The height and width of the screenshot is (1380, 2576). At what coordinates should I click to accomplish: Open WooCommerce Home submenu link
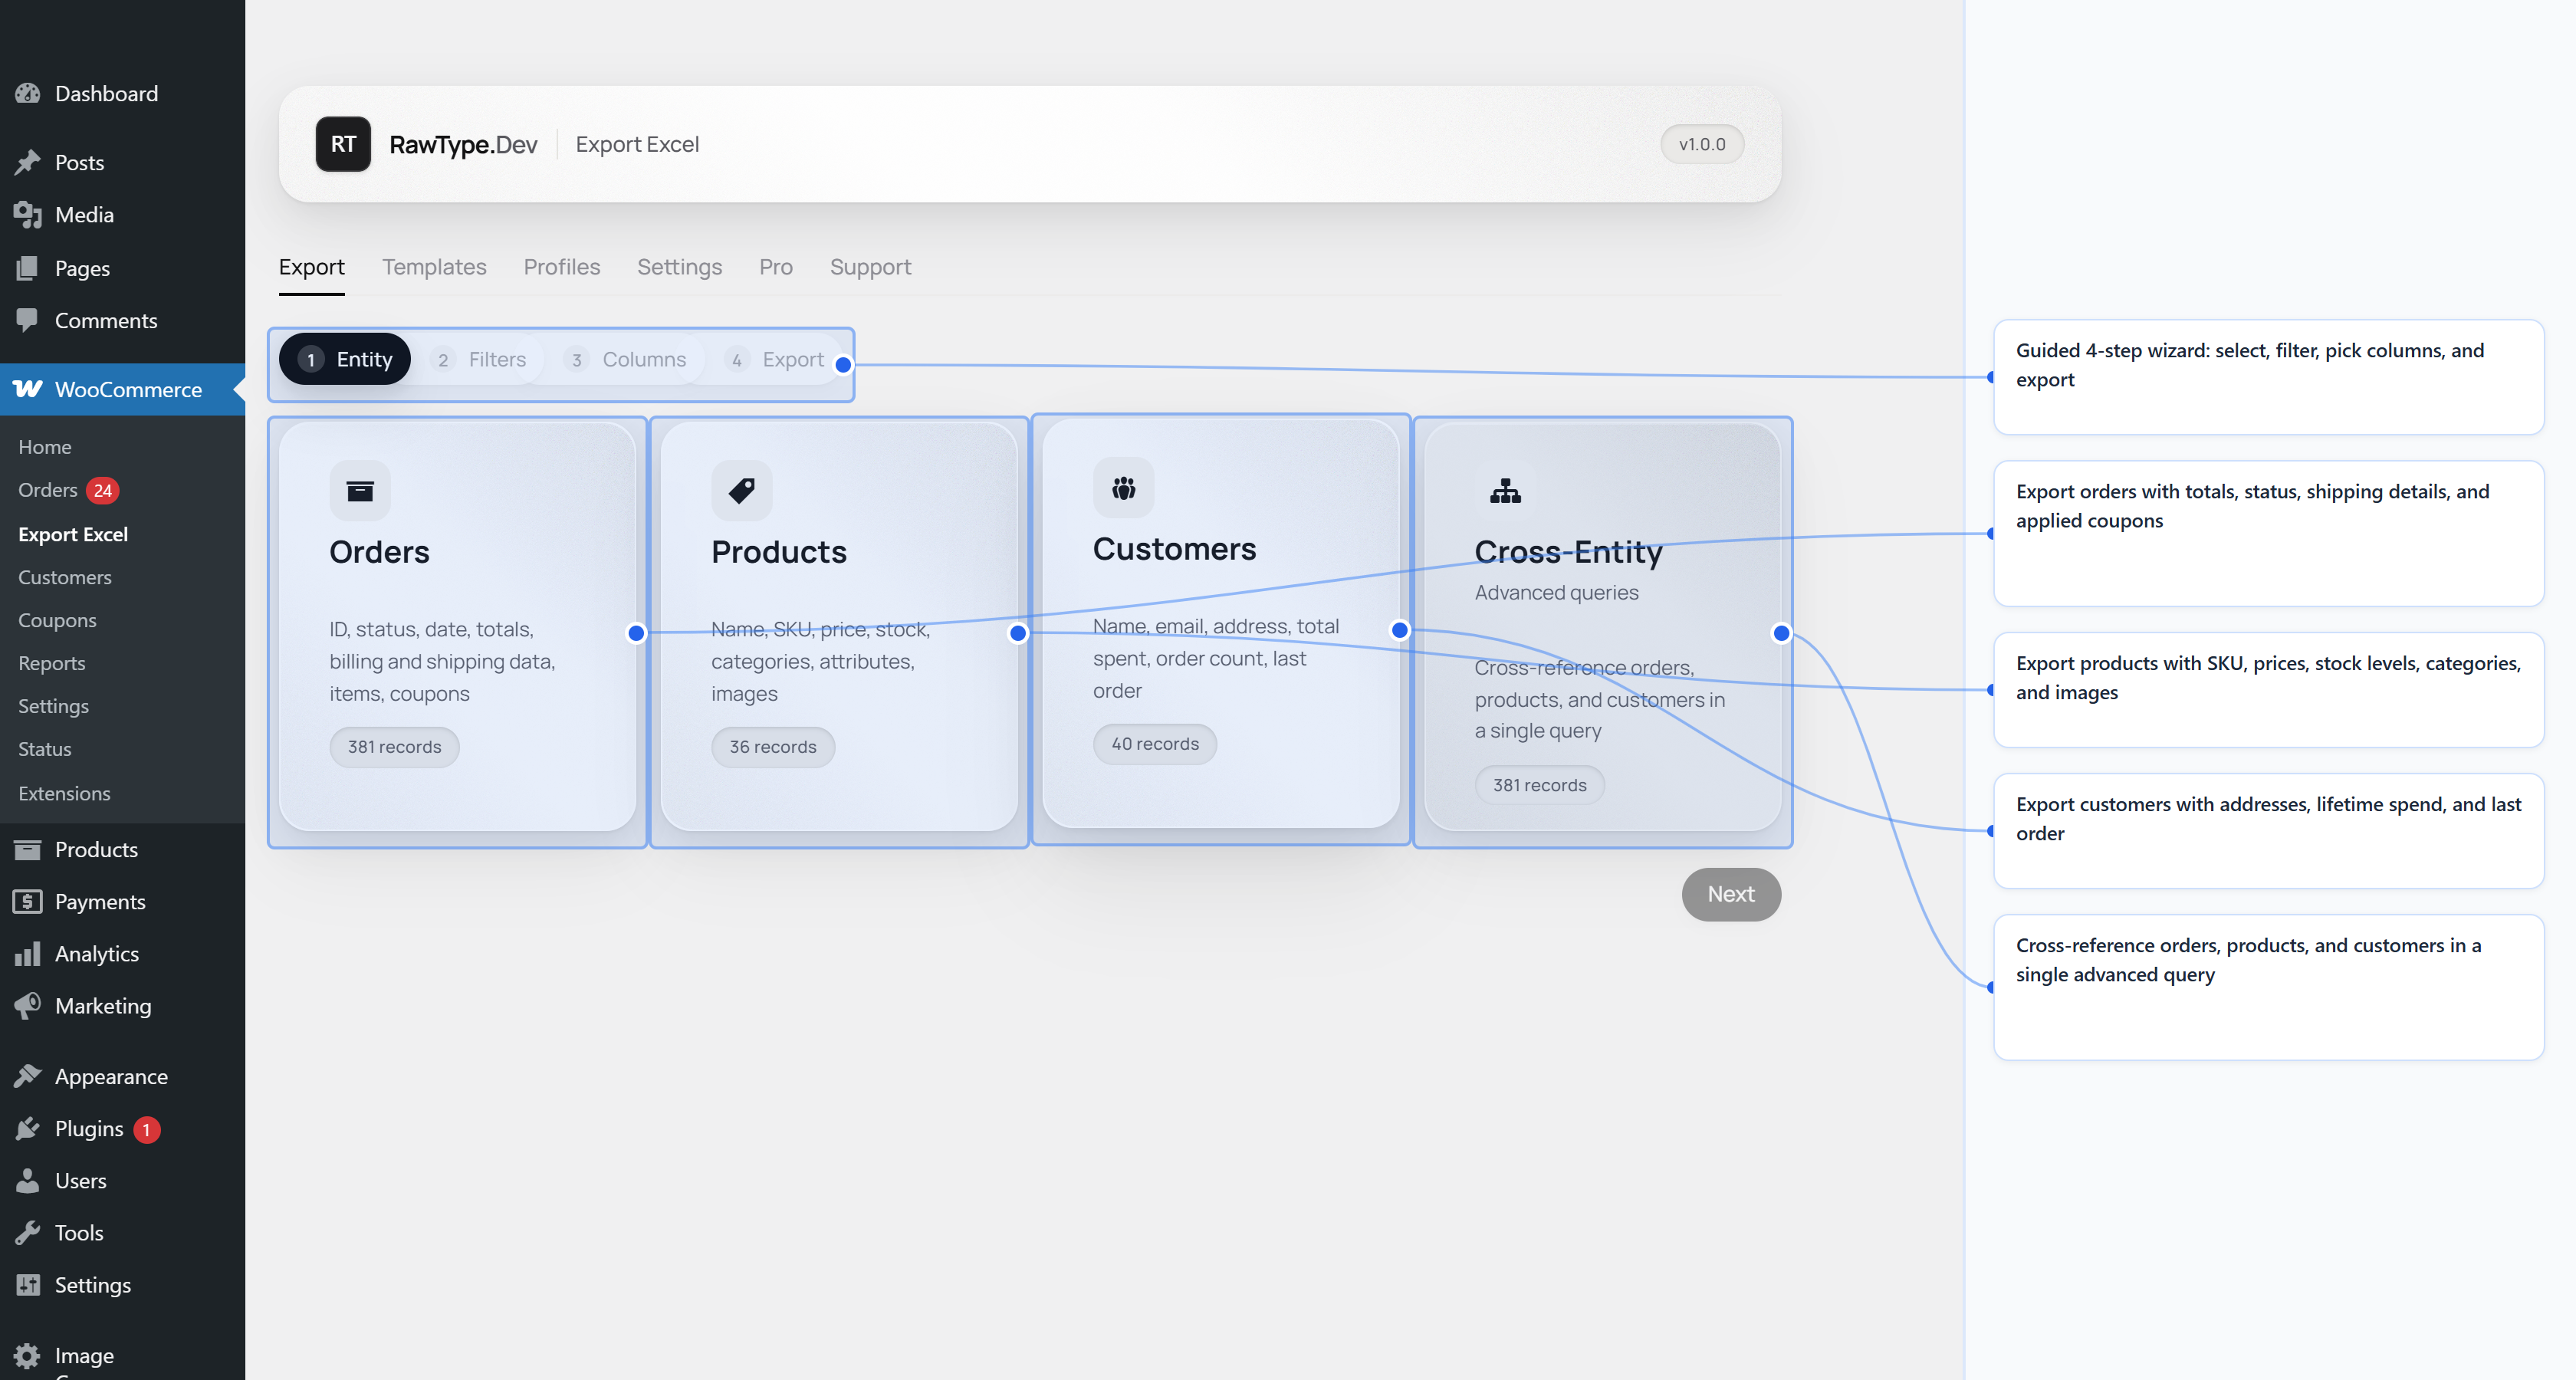tap(45, 447)
